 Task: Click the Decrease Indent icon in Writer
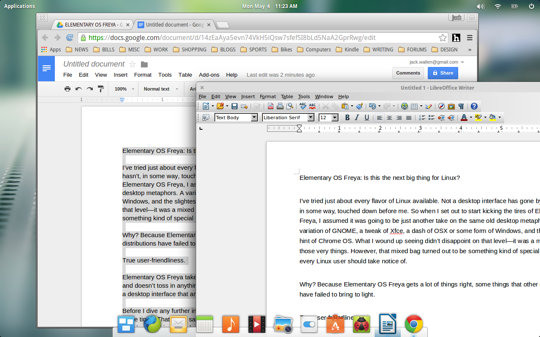pos(441,118)
